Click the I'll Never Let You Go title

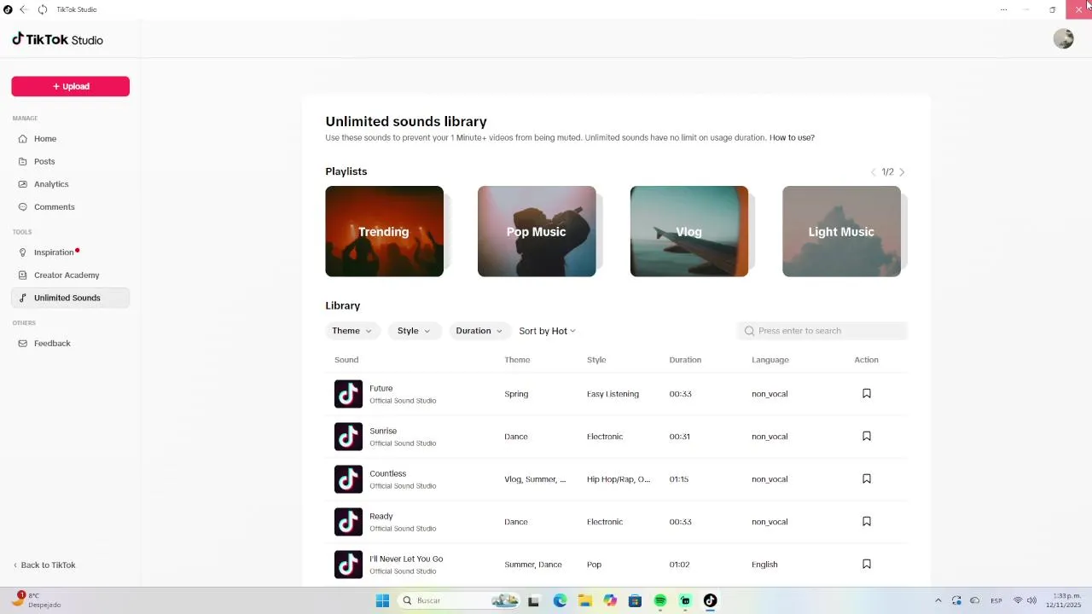coord(406,559)
